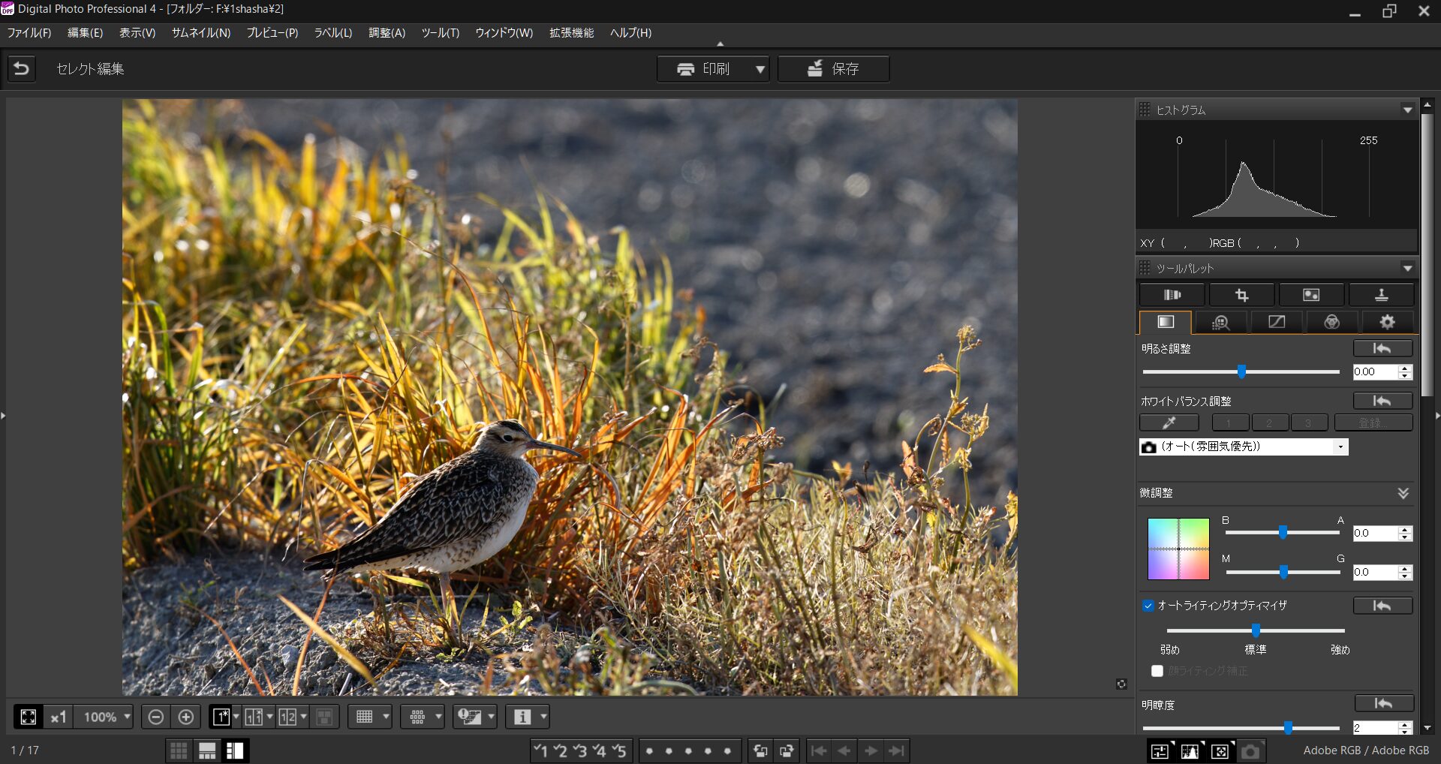Click the back arrow to exit select edit
Image resolution: width=1441 pixels, height=764 pixels.
coord(22,69)
